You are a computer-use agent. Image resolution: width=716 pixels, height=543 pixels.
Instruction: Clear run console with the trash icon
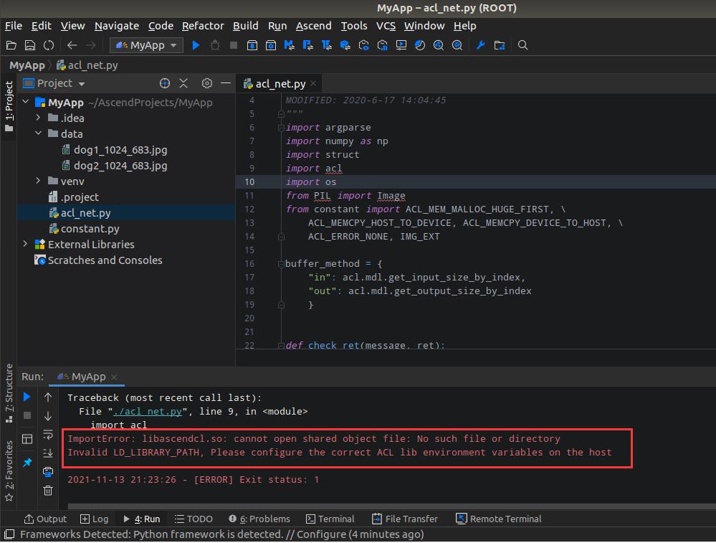click(x=48, y=491)
